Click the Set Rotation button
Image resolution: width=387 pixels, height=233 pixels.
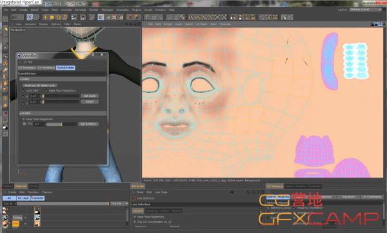coord(88,124)
